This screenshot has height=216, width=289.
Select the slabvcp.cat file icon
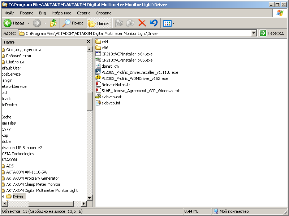click(x=98, y=96)
